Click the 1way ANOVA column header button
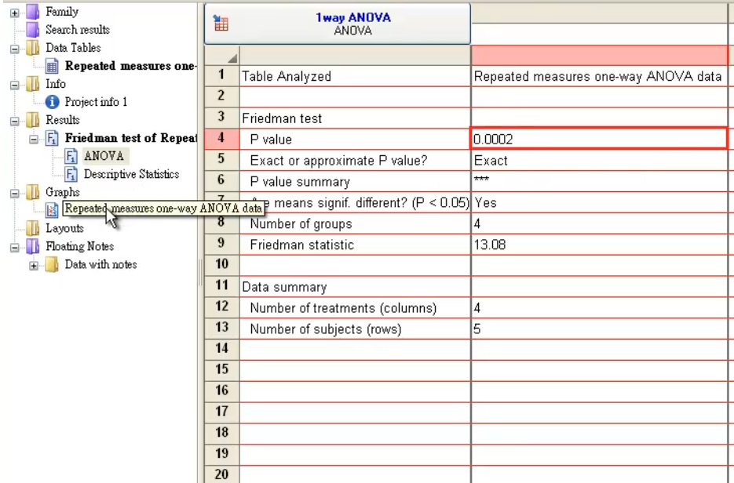This screenshot has height=483, width=734. tap(338, 24)
